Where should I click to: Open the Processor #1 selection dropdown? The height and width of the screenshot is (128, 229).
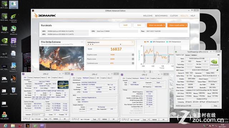coord(38,114)
